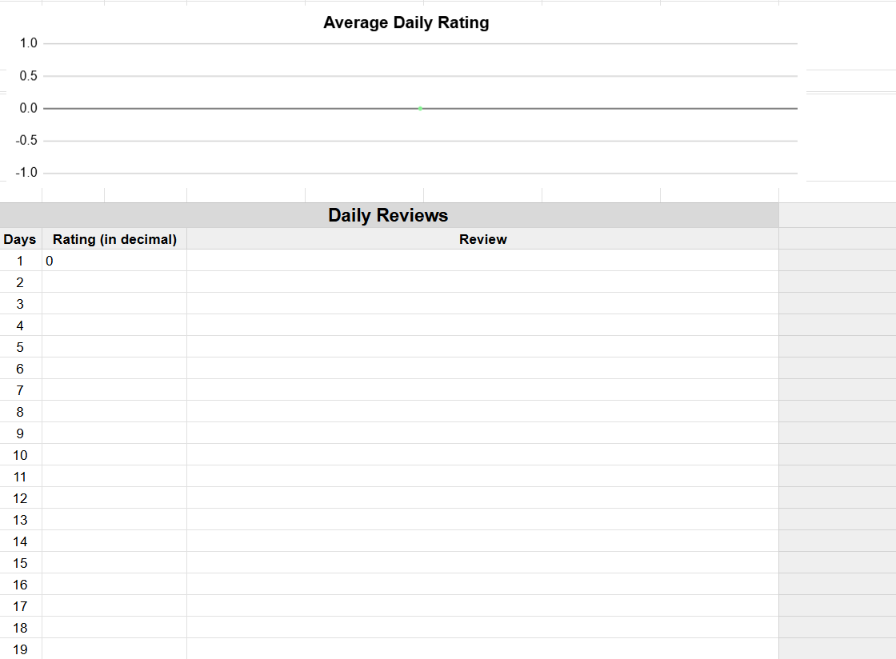Click the 'Average Daily Rating' chart title
The width and height of the screenshot is (896, 659).
click(x=406, y=22)
